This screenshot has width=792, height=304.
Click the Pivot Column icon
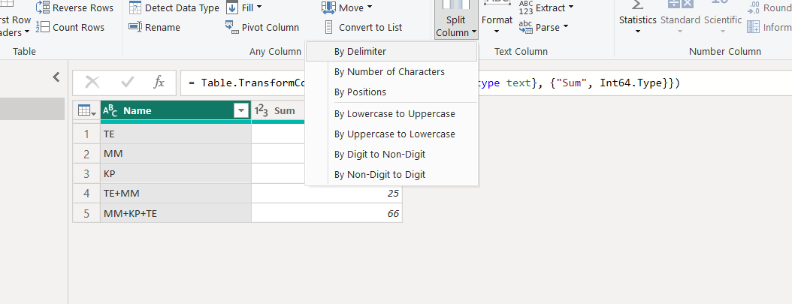(x=232, y=27)
